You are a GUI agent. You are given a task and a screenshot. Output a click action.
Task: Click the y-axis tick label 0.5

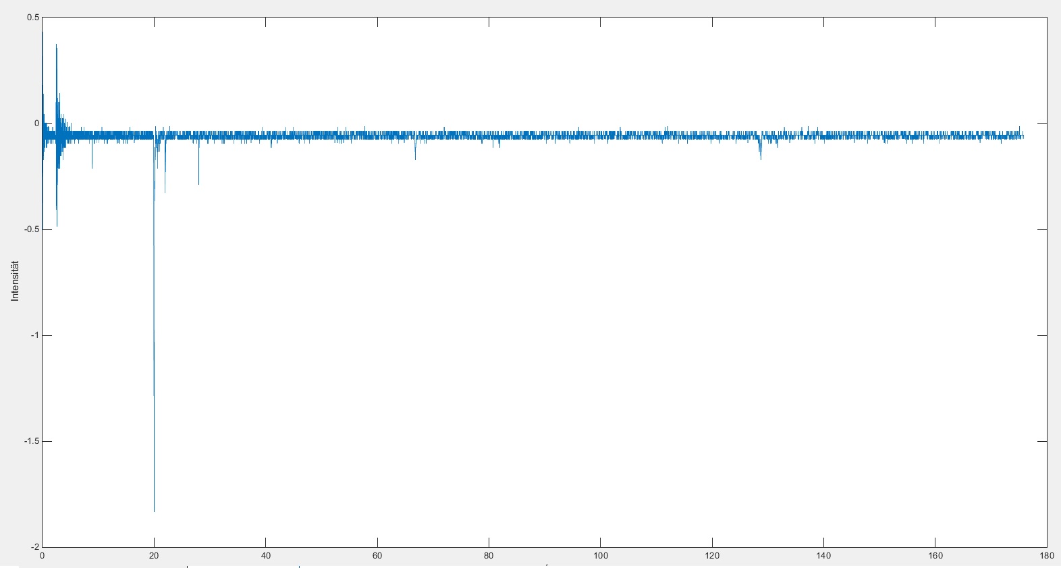(x=33, y=18)
